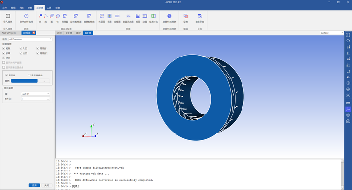Click the blue 颜色 color swatch
Screen dimensions: 352x190
[x=24, y=81]
